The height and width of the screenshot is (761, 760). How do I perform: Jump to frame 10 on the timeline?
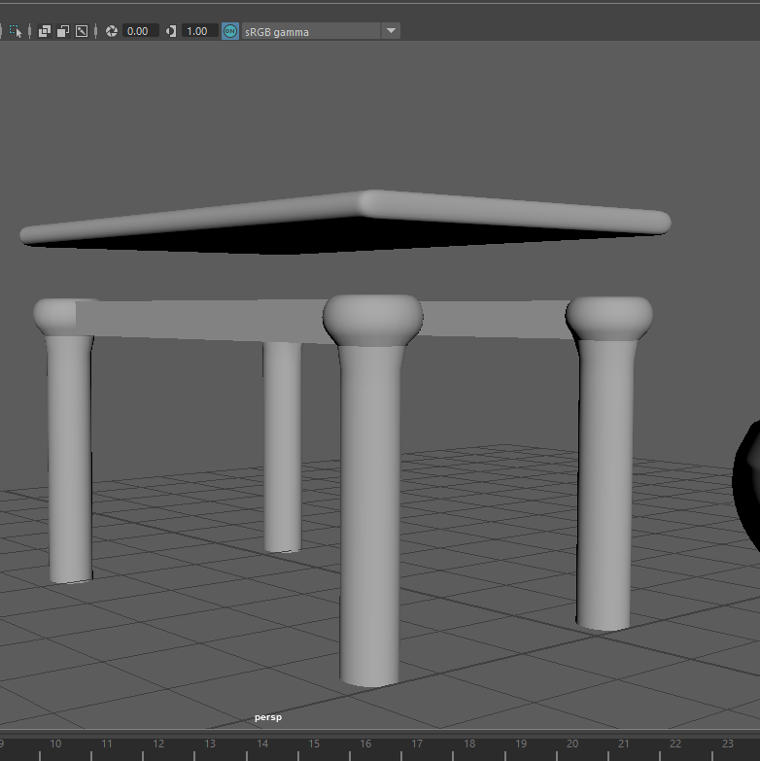pos(55,744)
